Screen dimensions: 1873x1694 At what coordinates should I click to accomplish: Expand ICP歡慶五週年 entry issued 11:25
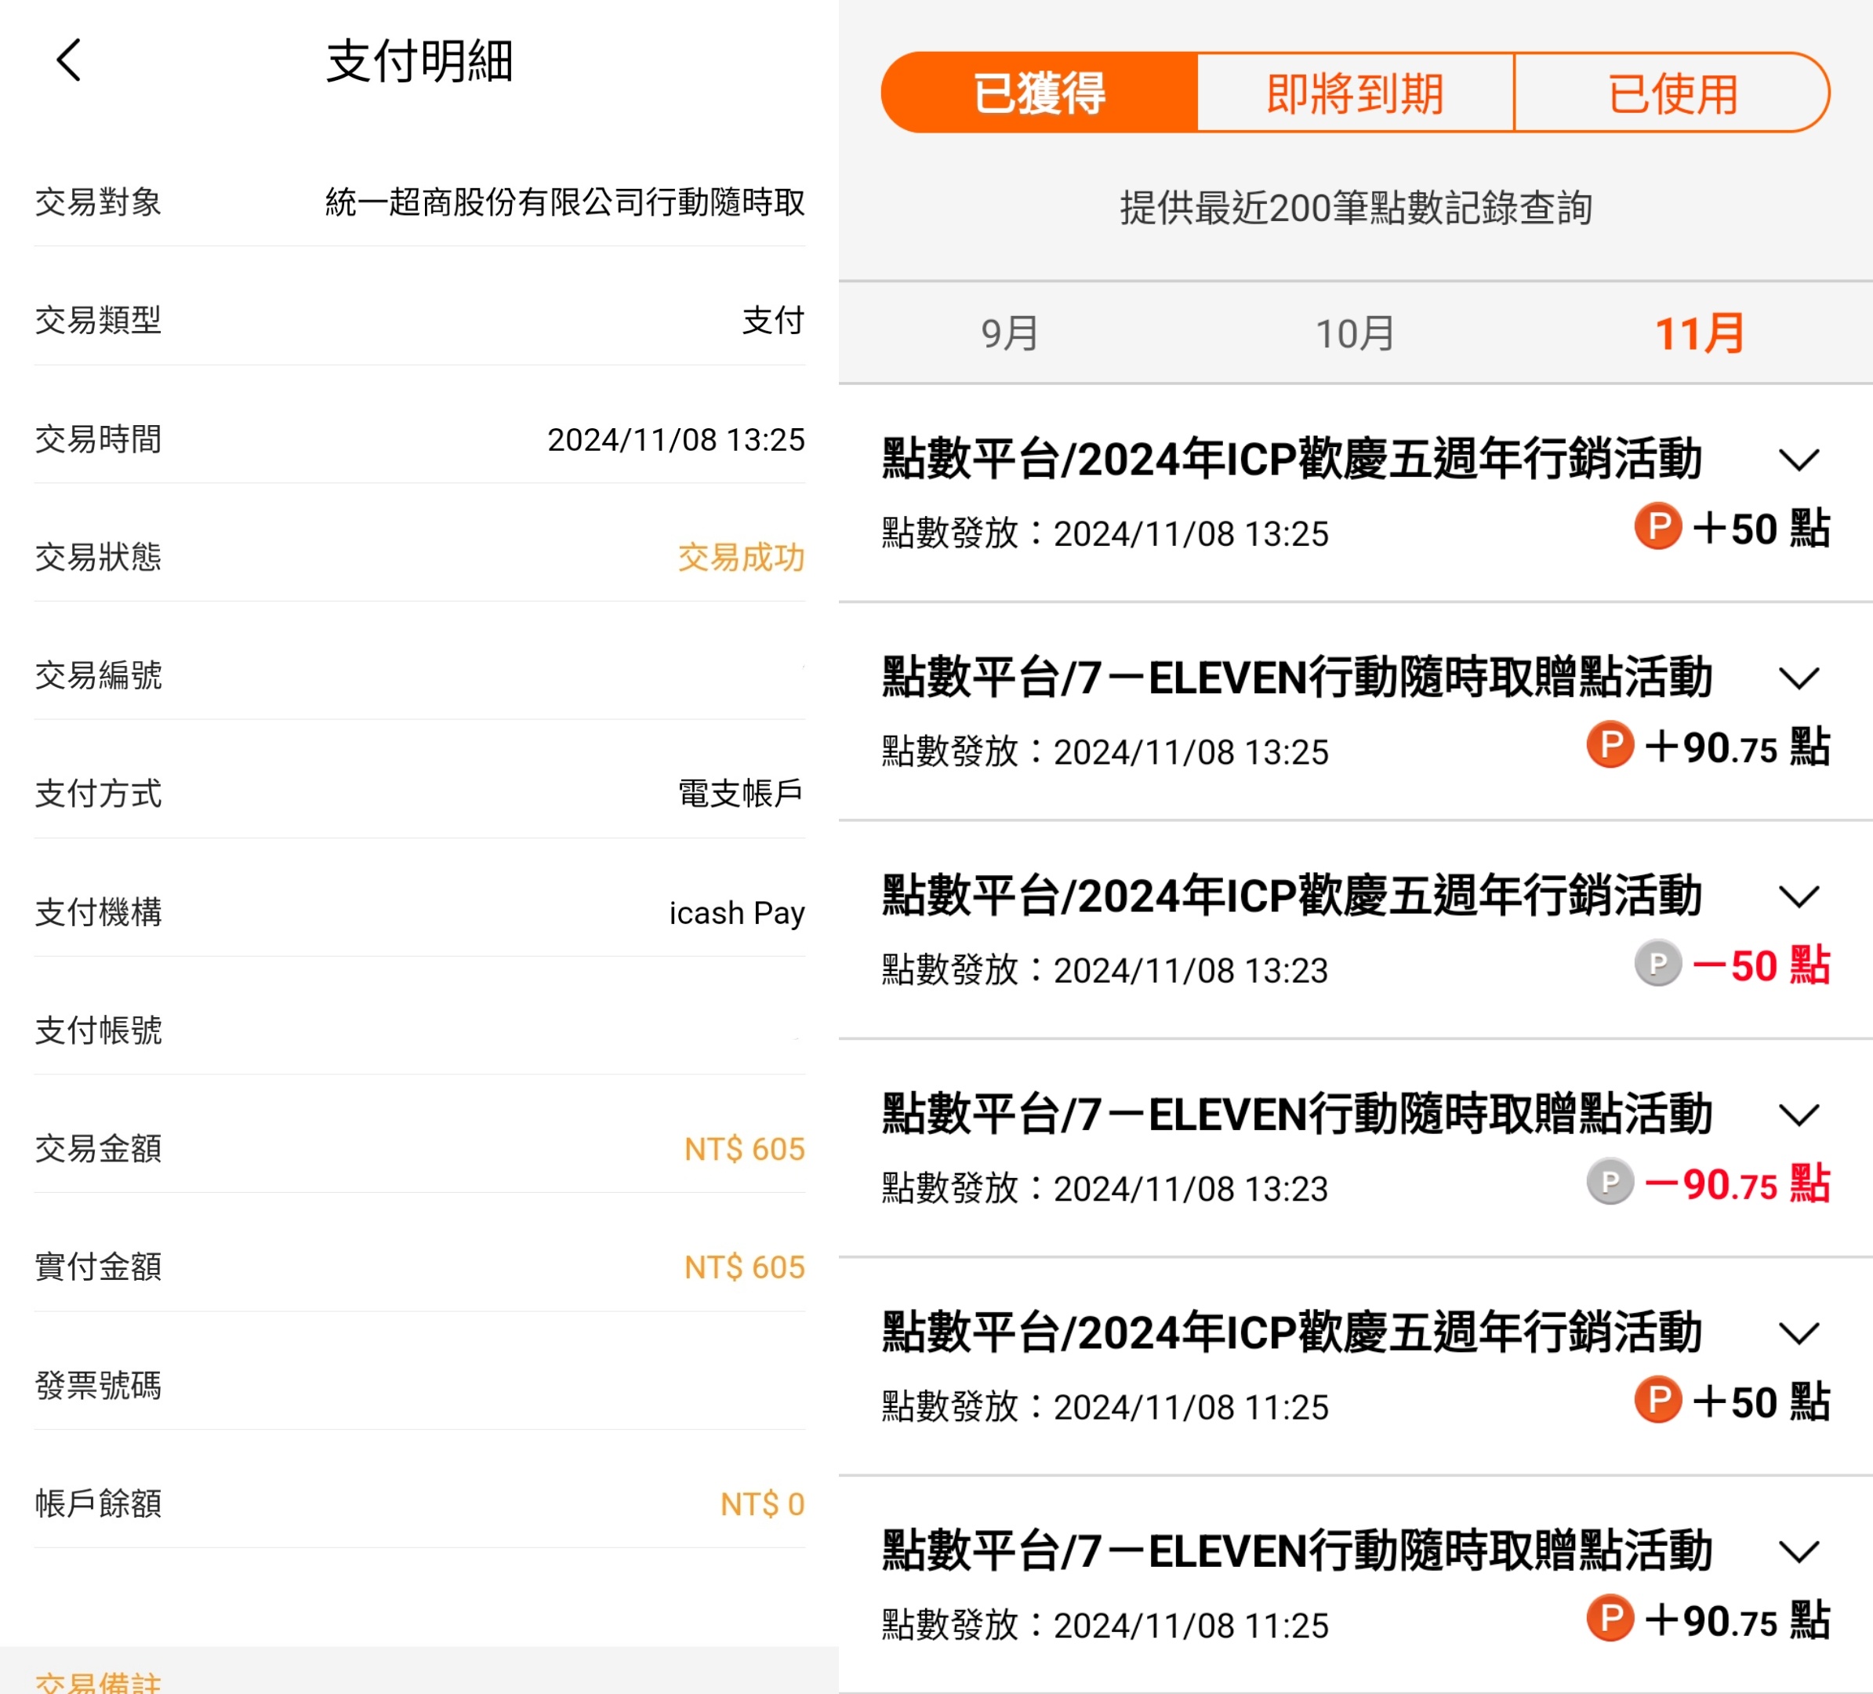coord(1799,1333)
